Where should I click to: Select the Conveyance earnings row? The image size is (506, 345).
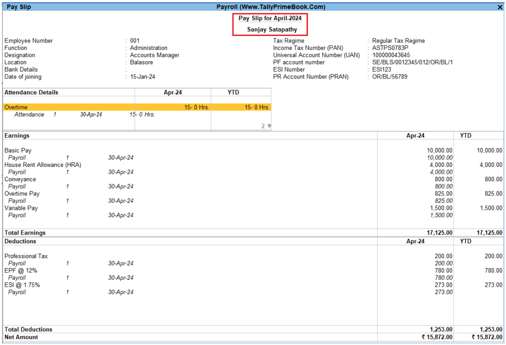tap(20, 179)
